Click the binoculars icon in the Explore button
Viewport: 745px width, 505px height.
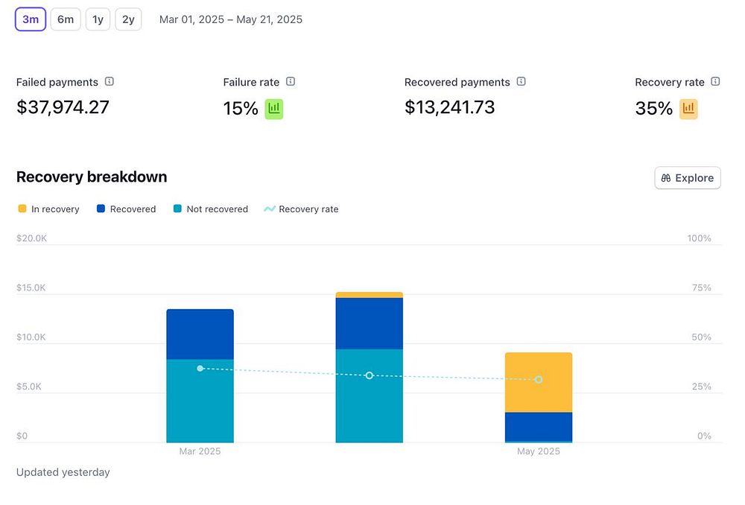click(x=666, y=178)
